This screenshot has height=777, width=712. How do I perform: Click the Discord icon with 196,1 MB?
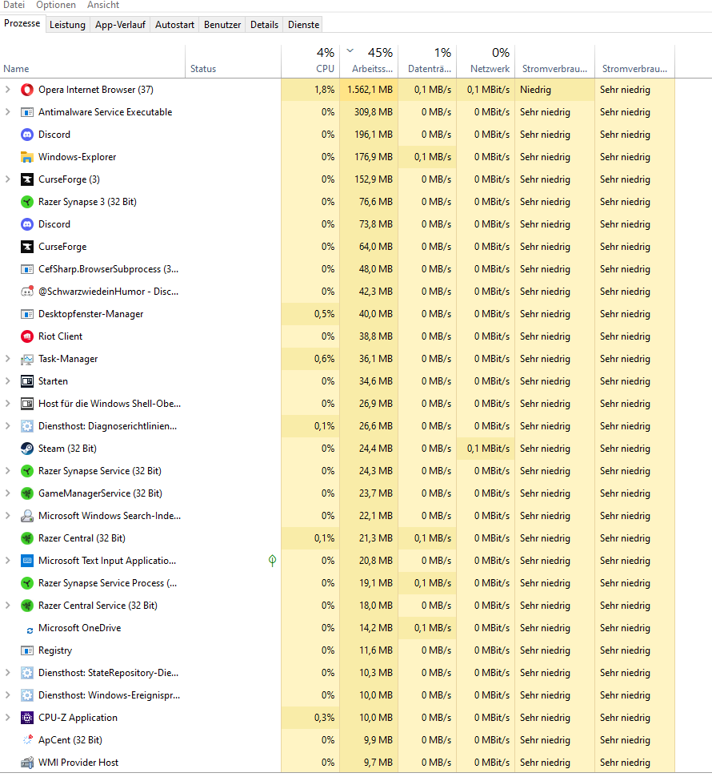tap(26, 135)
